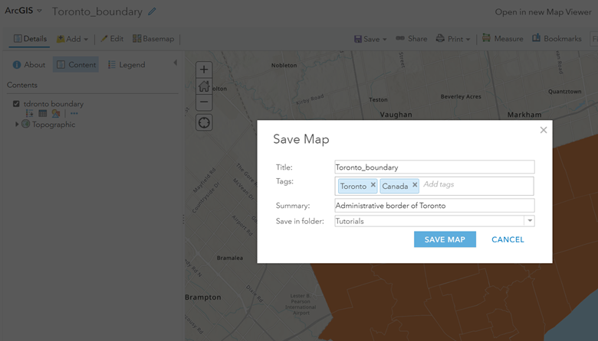Viewport: 598px width, 341px height.
Task: Click the Basemap grid icon
Action: [137, 38]
